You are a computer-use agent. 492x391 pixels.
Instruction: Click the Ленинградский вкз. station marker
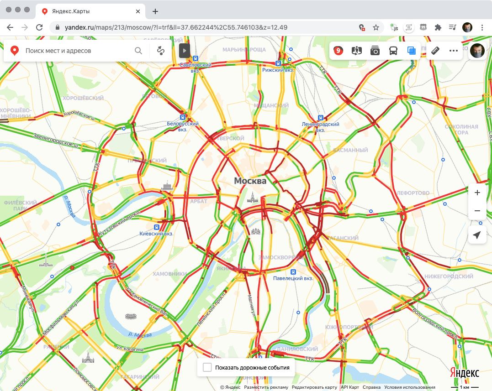click(320, 118)
